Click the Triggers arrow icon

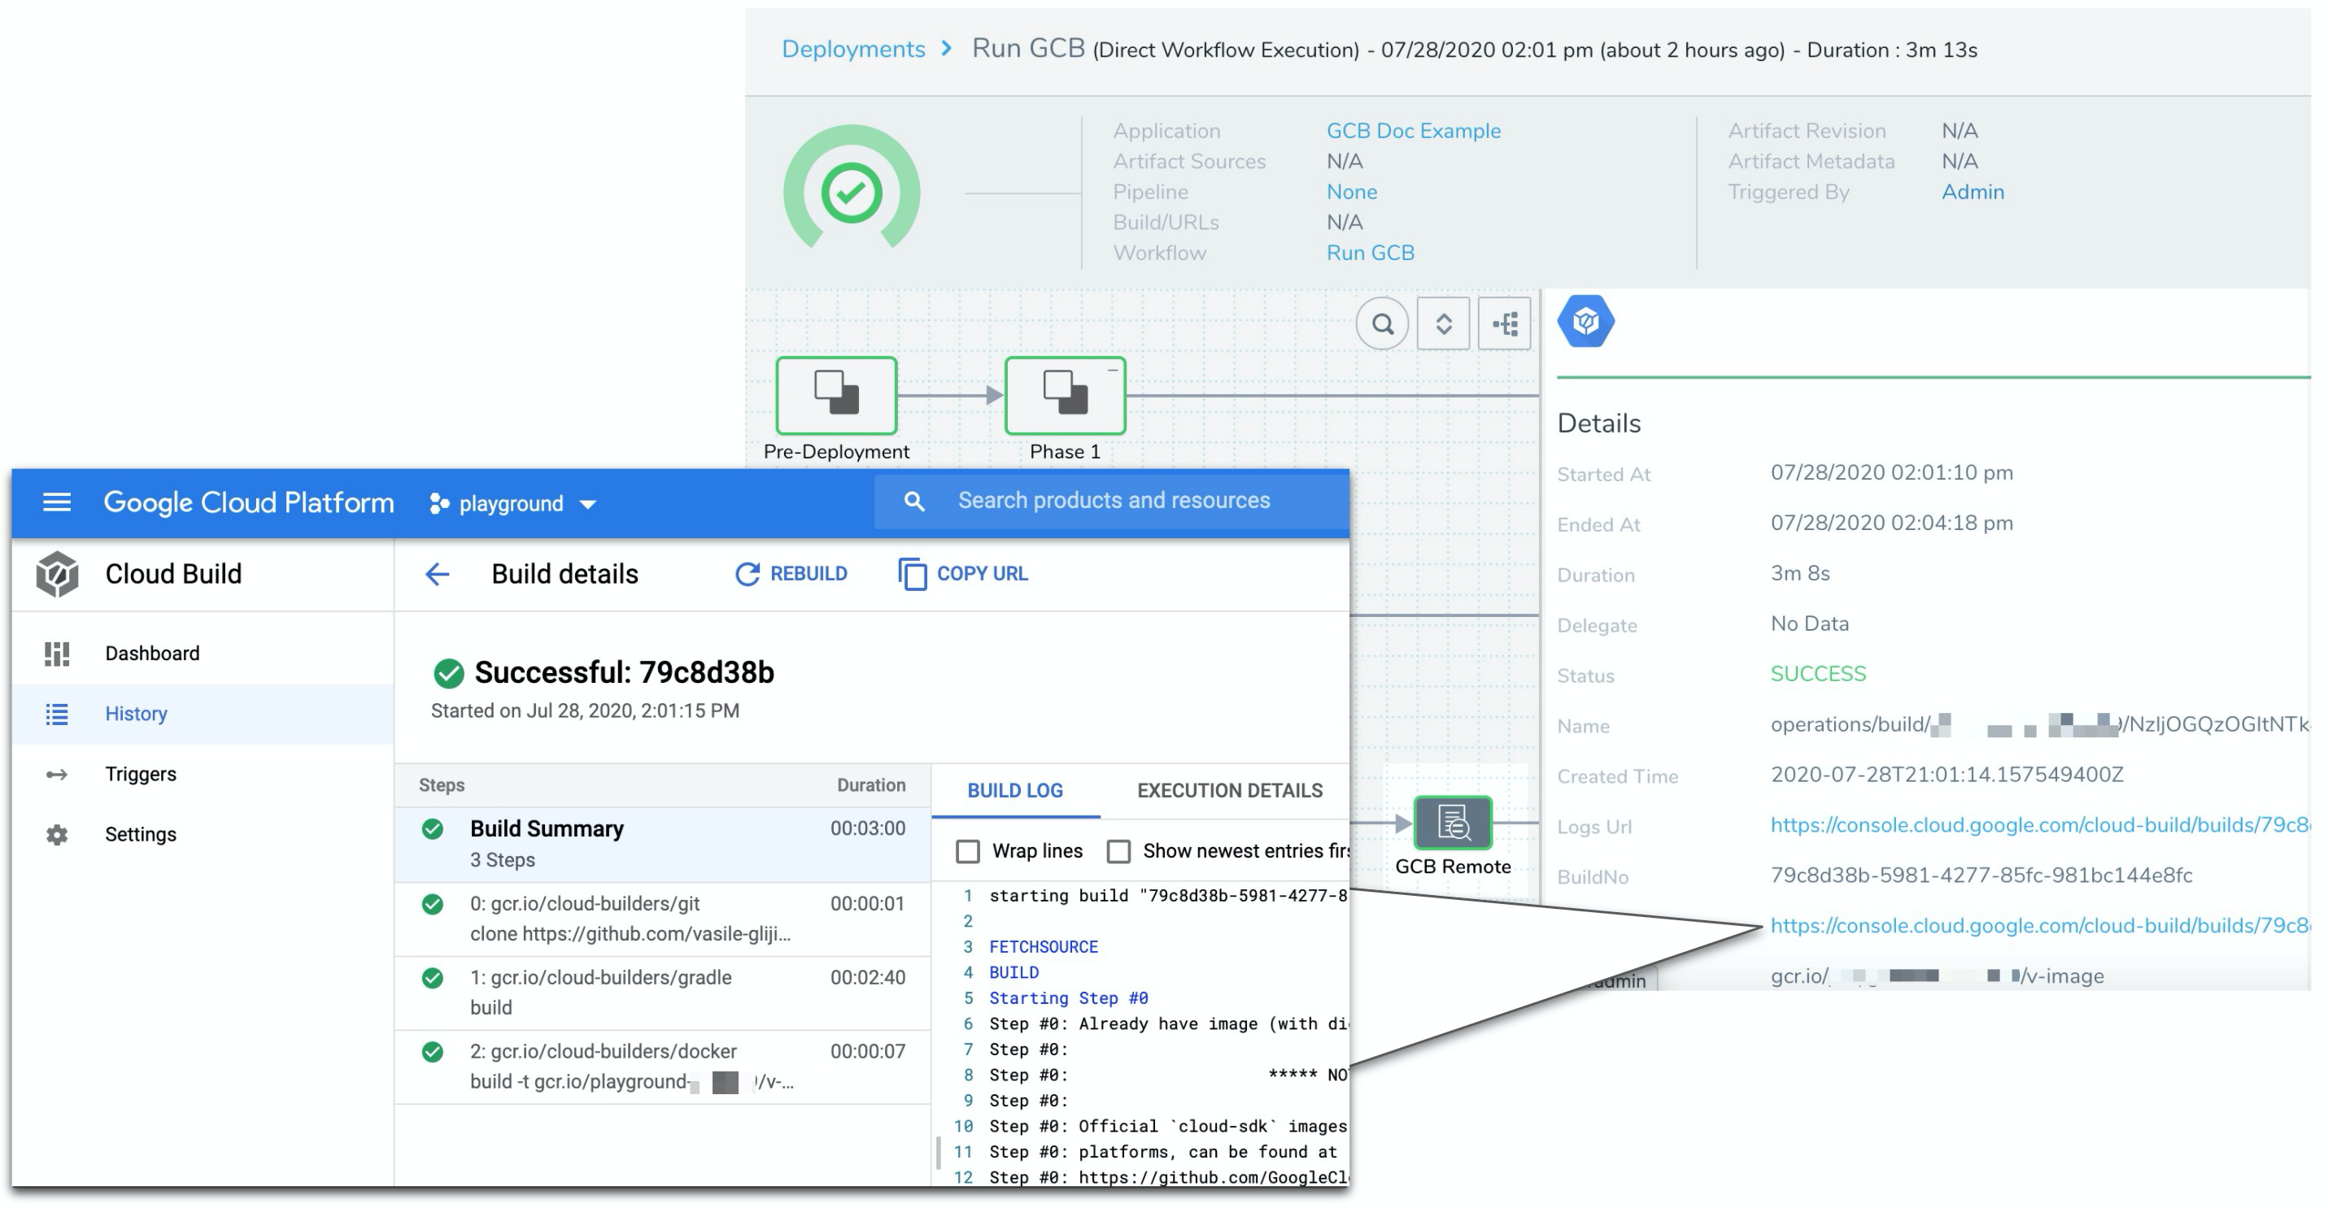(x=57, y=775)
